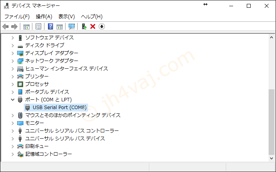Open the ファイル(F) menu

tap(17, 17)
